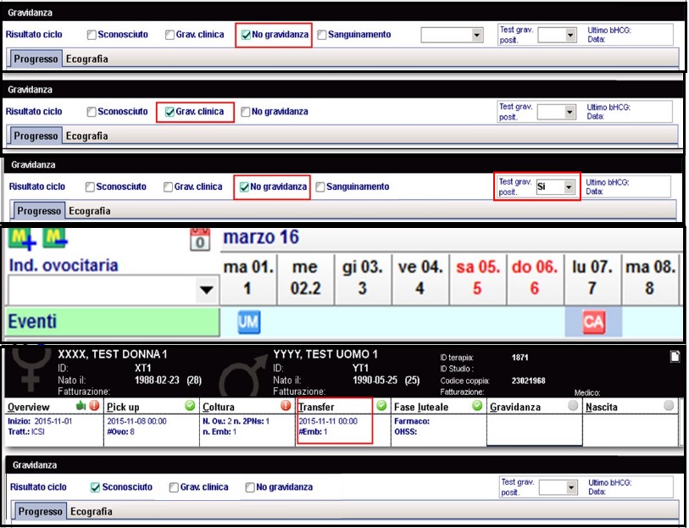
Task: Click the green check status on Pick up
Action: point(190,405)
